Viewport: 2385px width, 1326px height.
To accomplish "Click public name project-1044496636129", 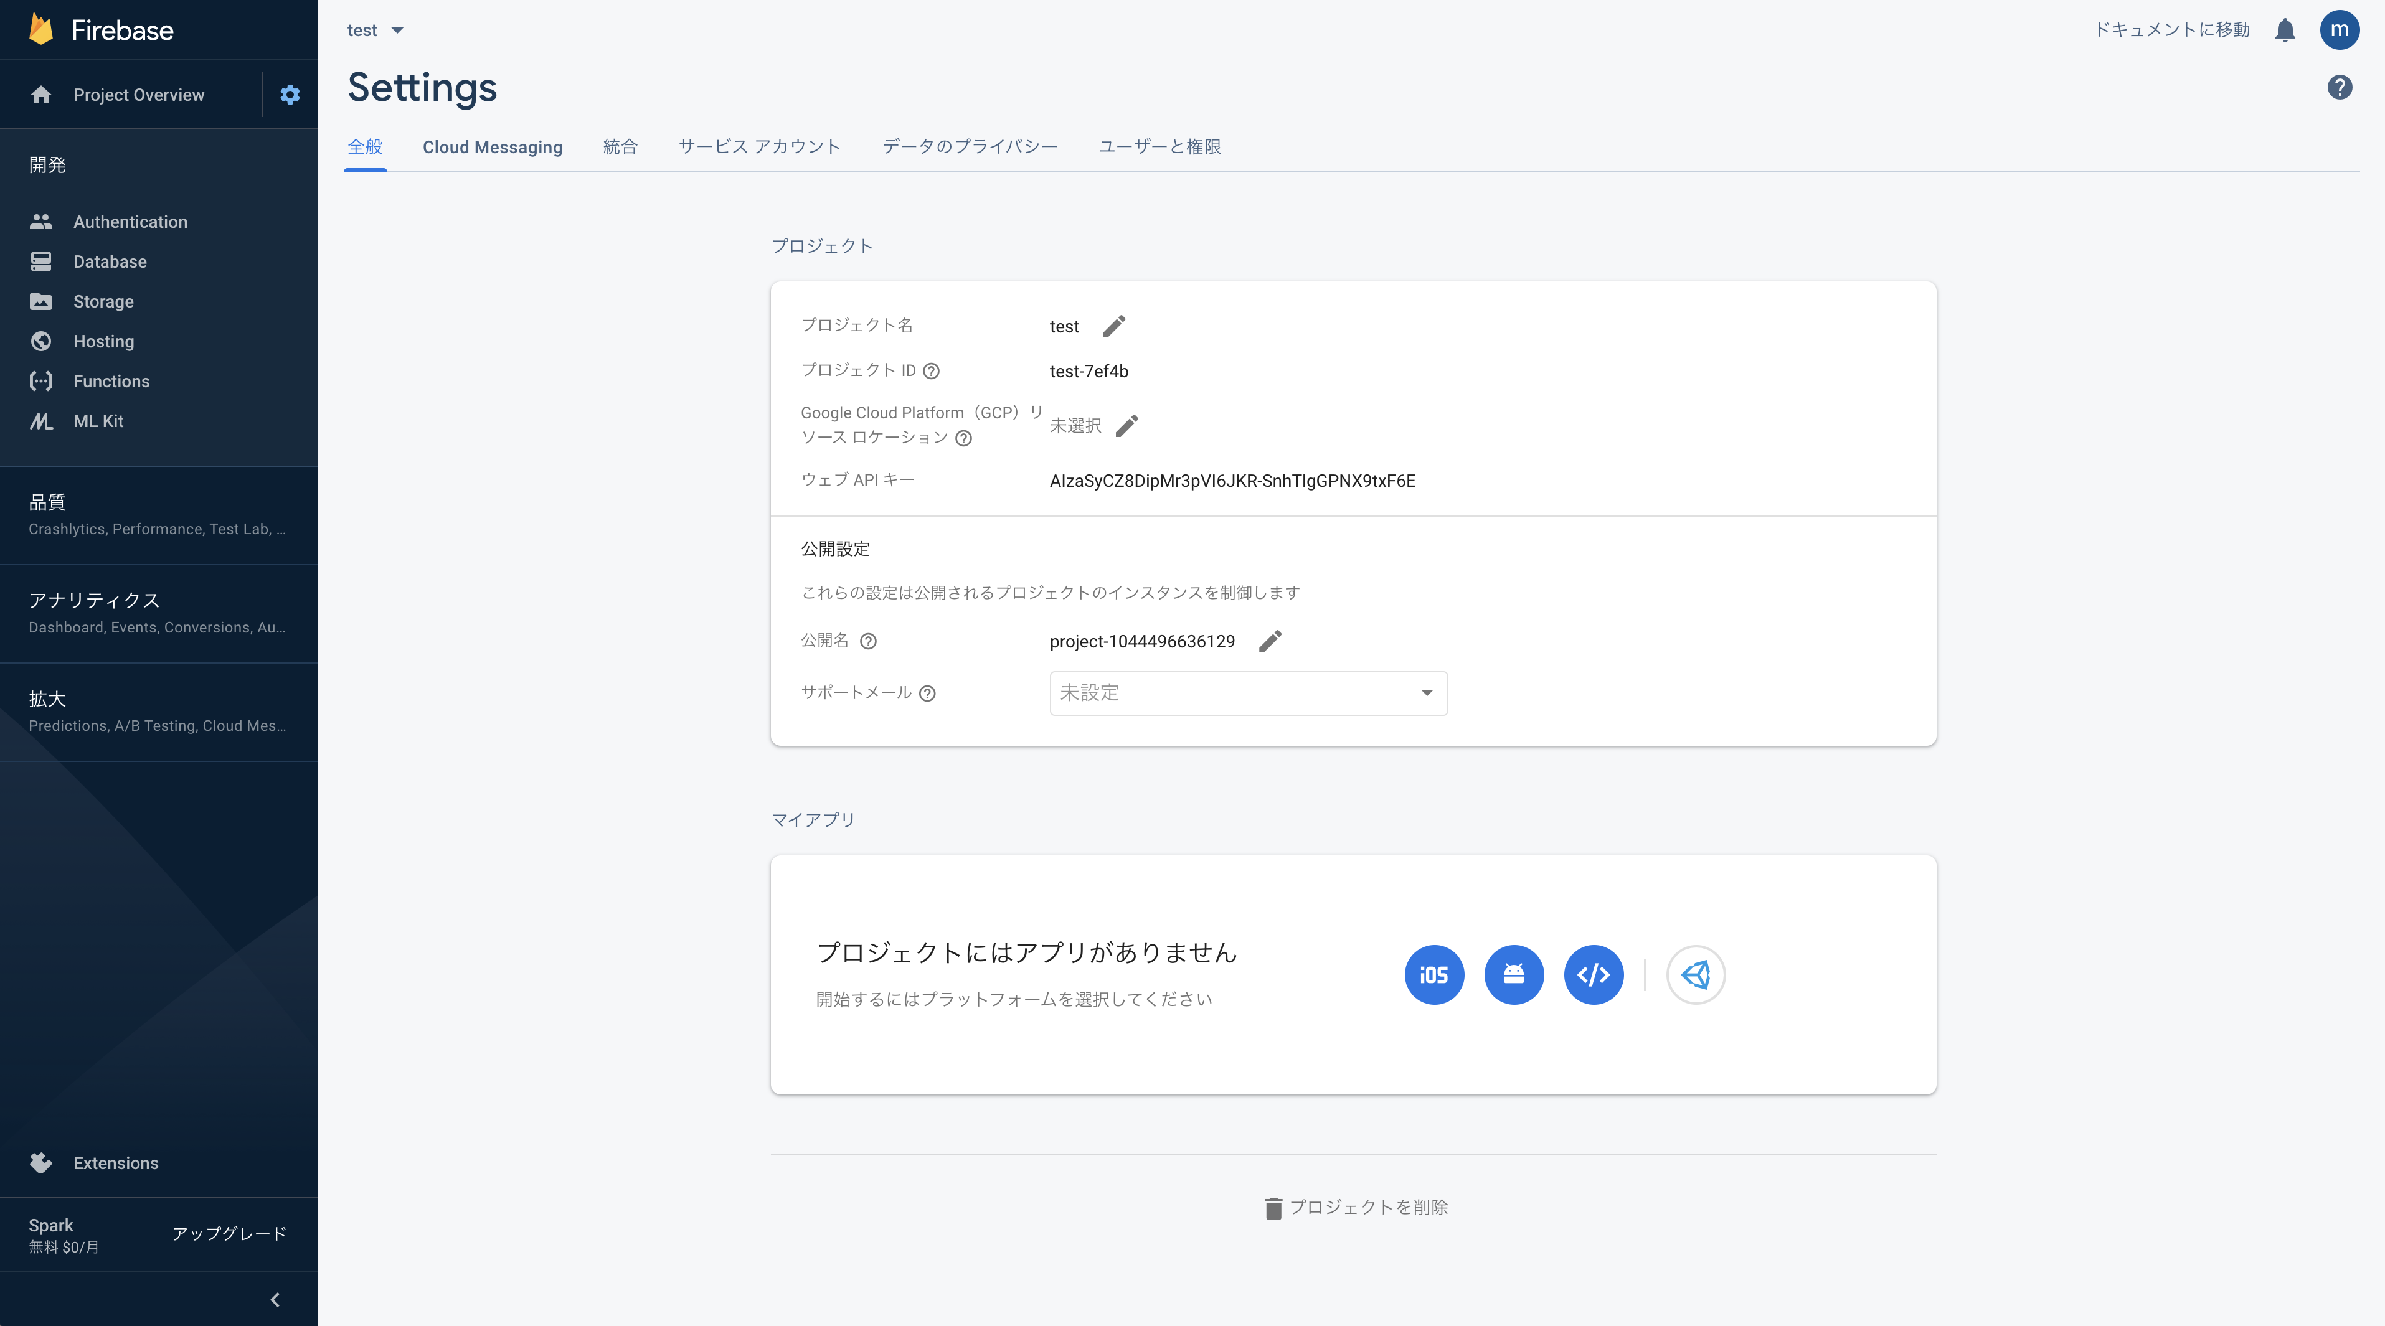I will click(x=1141, y=641).
